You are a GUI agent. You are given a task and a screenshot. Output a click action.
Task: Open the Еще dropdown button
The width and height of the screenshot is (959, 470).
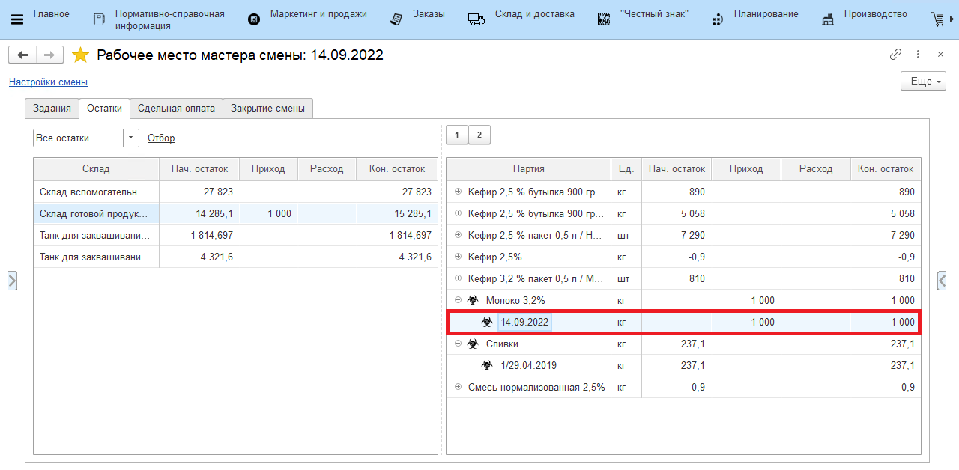[x=923, y=81]
